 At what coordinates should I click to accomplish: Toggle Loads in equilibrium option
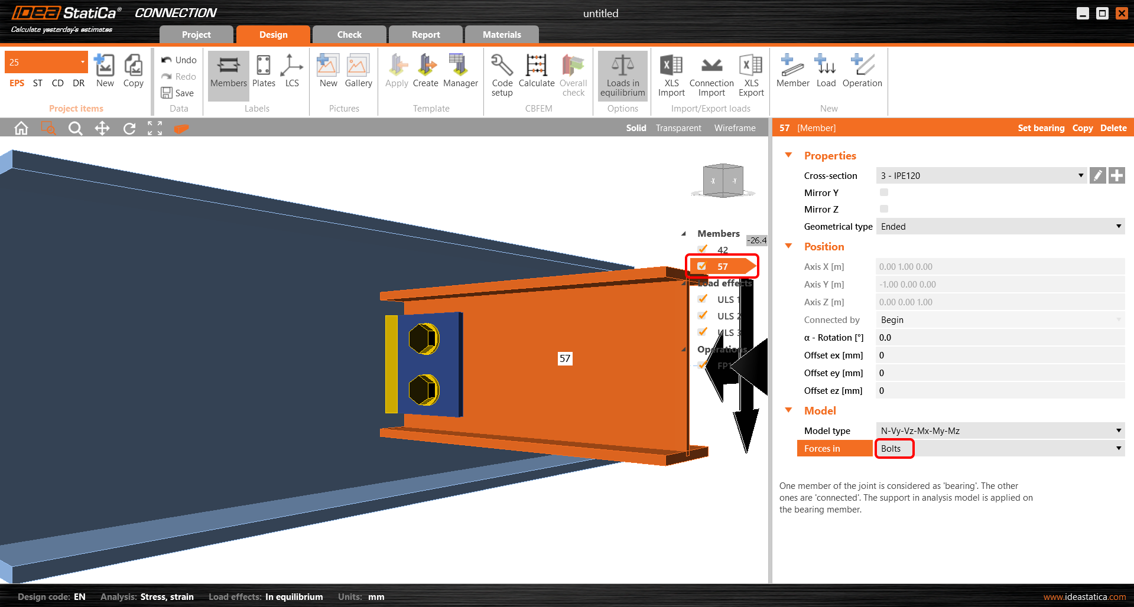click(x=622, y=75)
